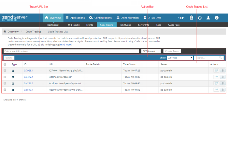Screen dimensions: 228x156
Task: Open the clipboard notifications icon
Action: pos(192,18)
